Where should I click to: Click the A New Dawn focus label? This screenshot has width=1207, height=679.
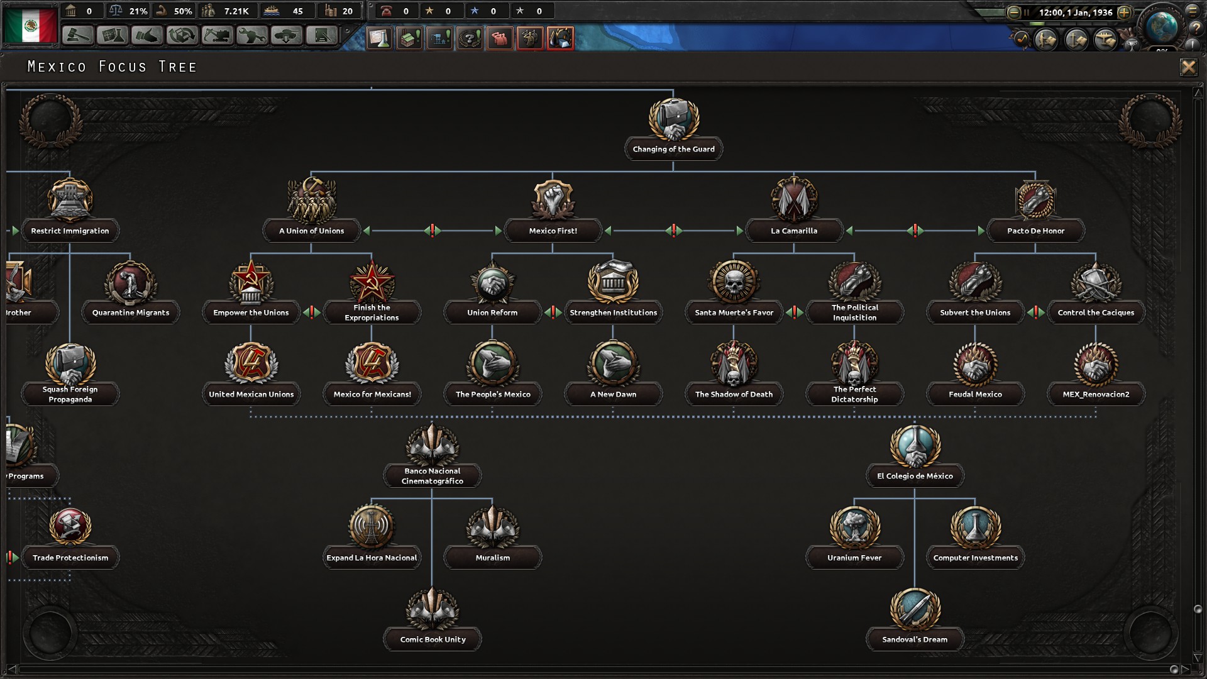click(613, 394)
